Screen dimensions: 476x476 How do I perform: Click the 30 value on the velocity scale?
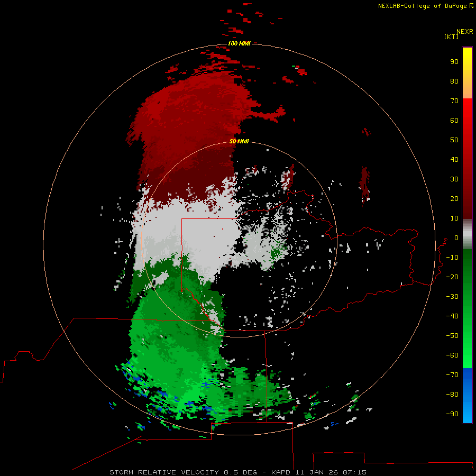(x=454, y=179)
